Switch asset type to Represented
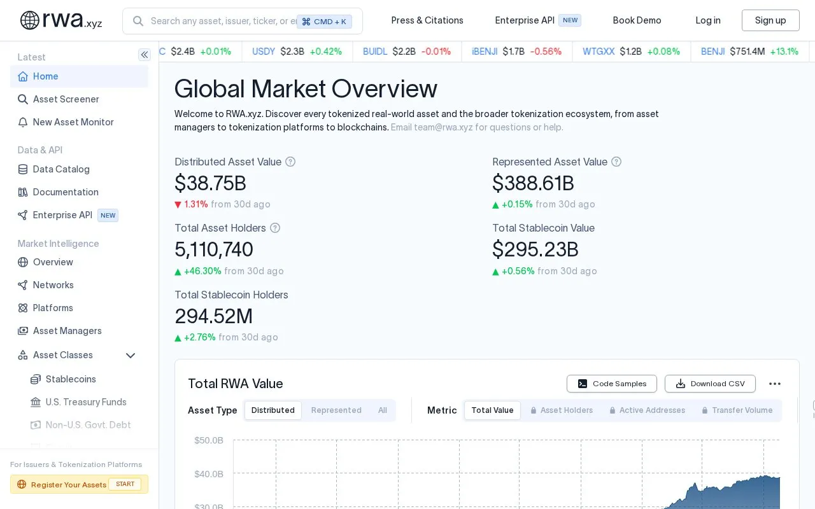 336,410
